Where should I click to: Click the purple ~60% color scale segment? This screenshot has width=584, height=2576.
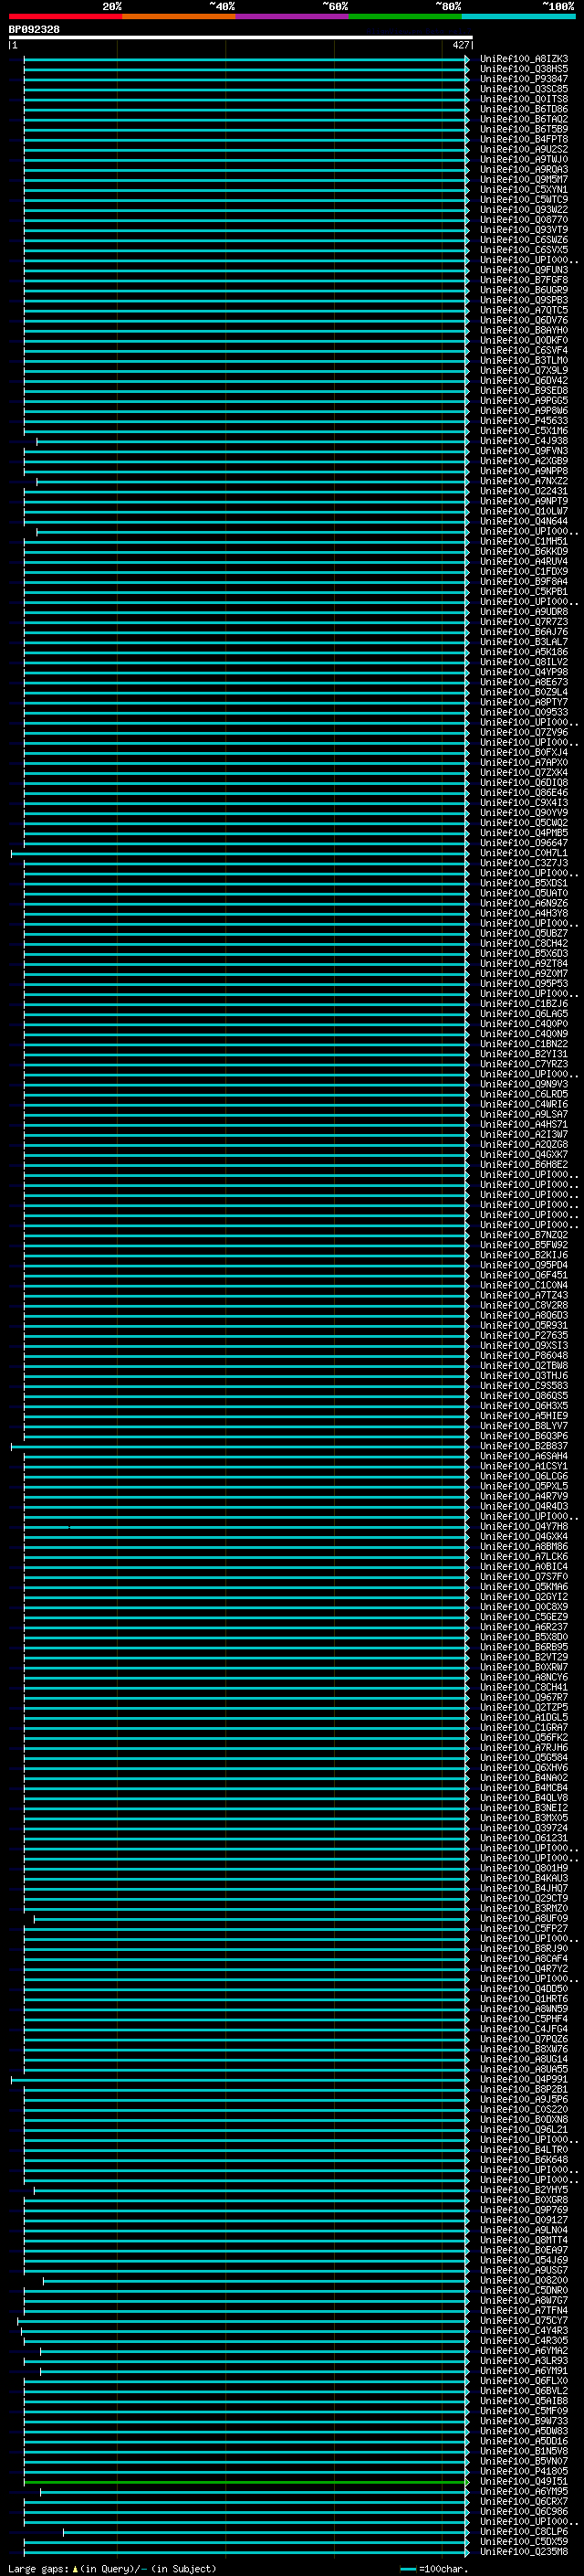click(291, 16)
